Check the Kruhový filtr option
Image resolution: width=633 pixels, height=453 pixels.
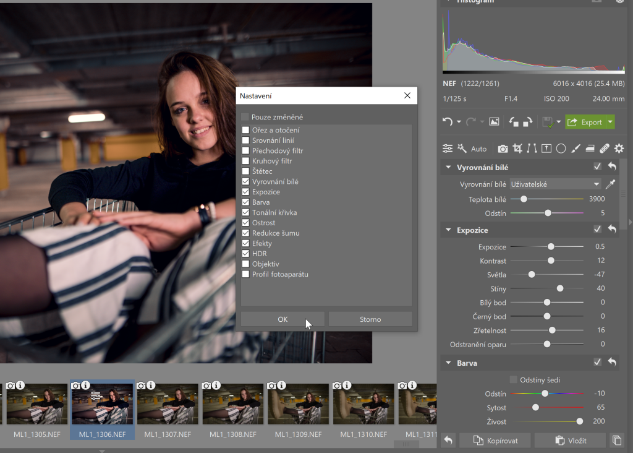point(245,161)
